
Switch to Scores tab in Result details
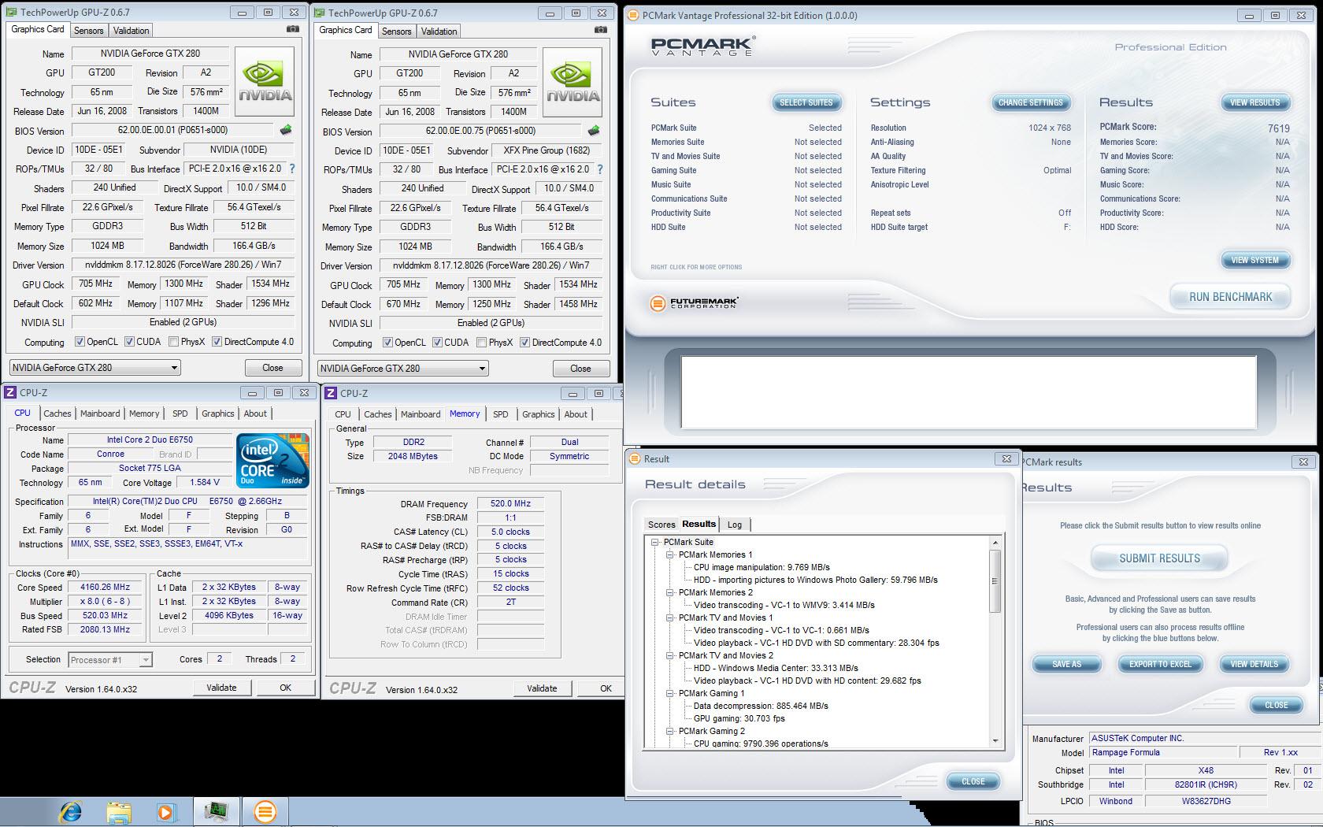click(661, 525)
